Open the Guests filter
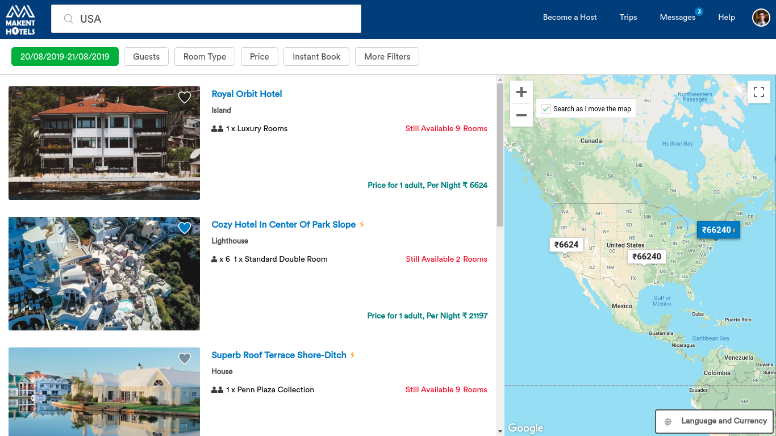The height and width of the screenshot is (436, 776). pyautogui.click(x=147, y=57)
